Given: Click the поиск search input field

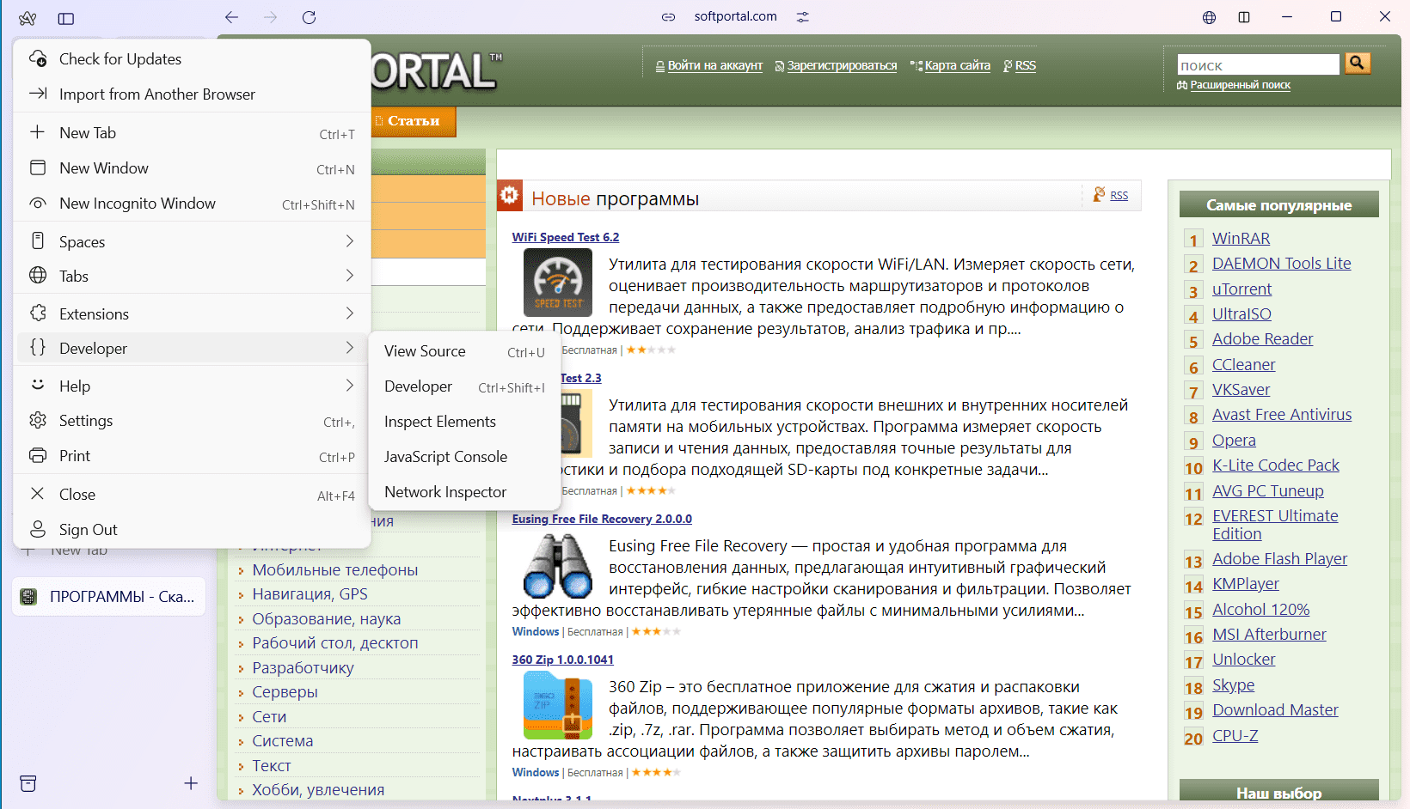Looking at the screenshot, I should click(x=1258, y=64).
